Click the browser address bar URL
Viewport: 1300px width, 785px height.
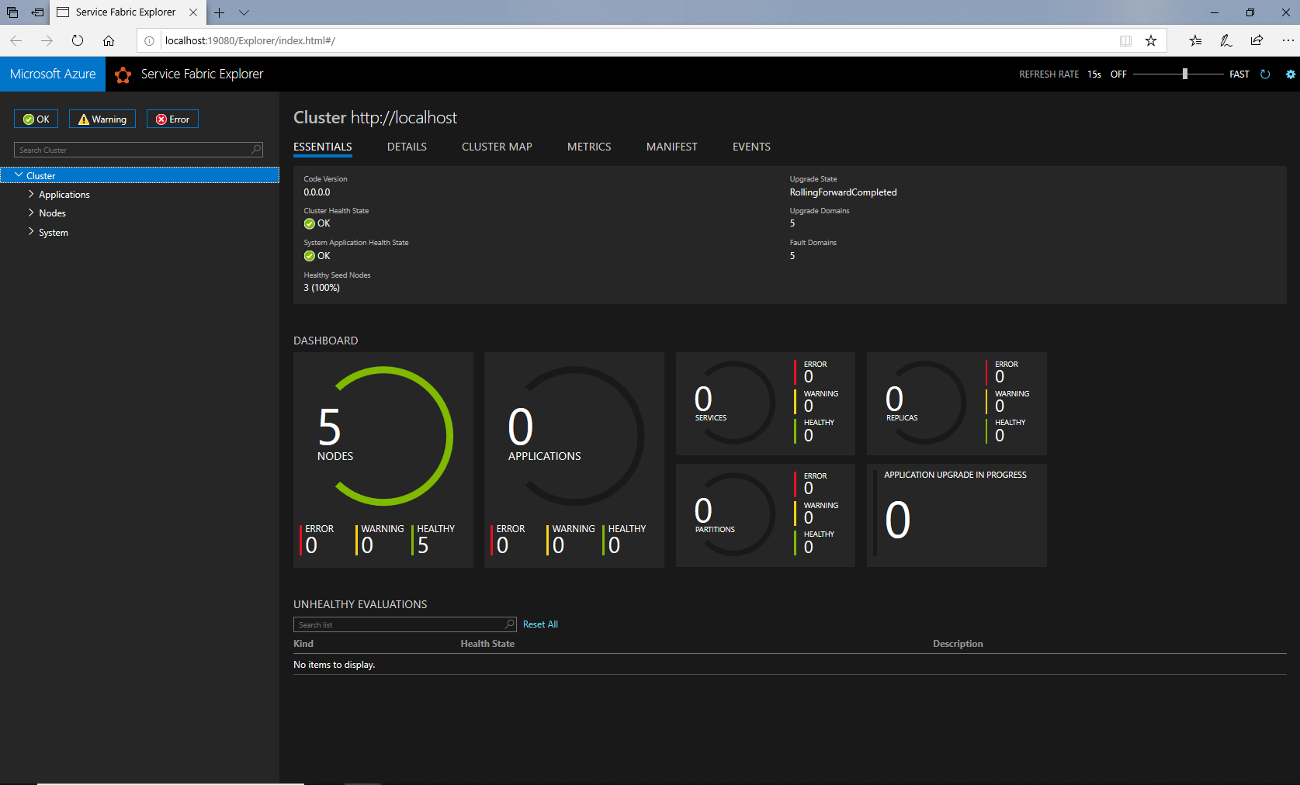[250, 41]
